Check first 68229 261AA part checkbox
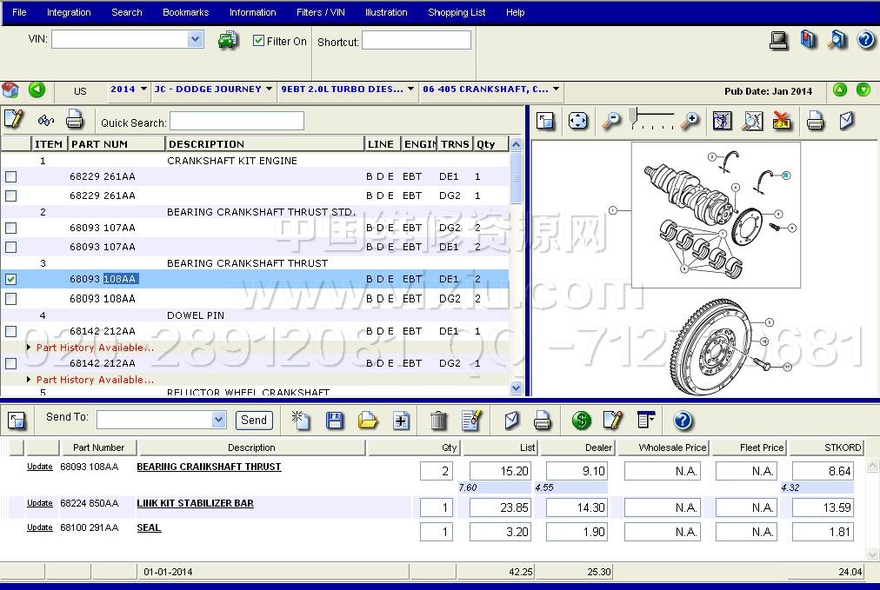 (11, 177)
